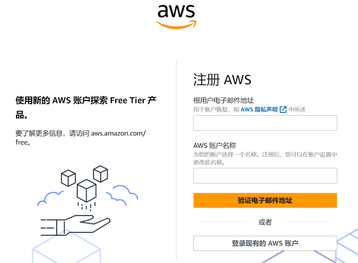Click the AWS logo at the top
Viewport: 358px width, 263px height.
coord(176,17)
